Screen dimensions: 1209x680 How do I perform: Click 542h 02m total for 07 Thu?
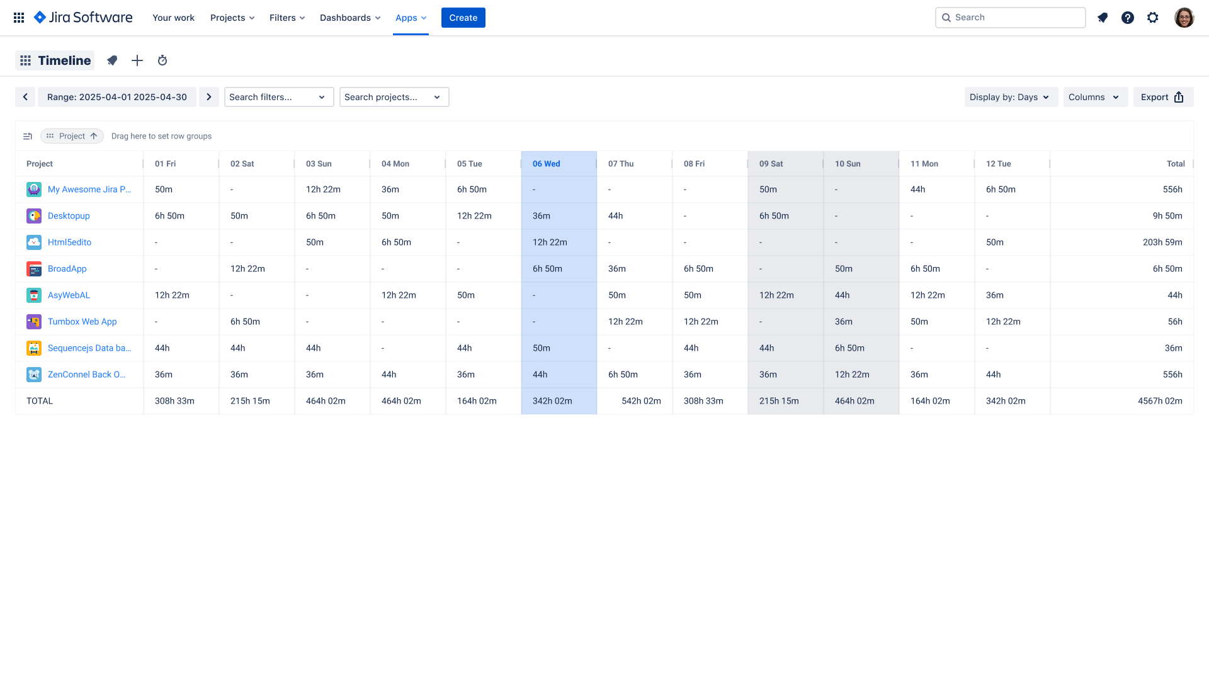pos(641,401)
